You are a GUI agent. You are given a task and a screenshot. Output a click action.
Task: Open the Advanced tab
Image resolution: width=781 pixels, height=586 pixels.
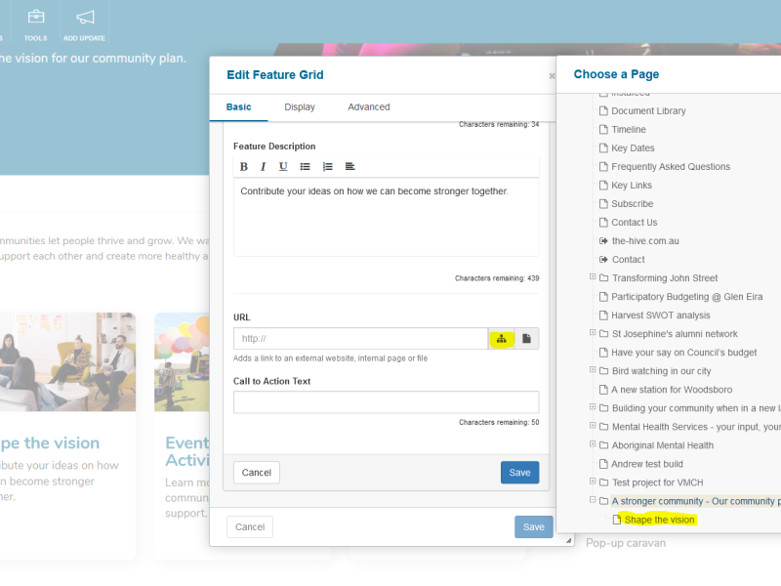pyautogui.click(x=368, y=107)
